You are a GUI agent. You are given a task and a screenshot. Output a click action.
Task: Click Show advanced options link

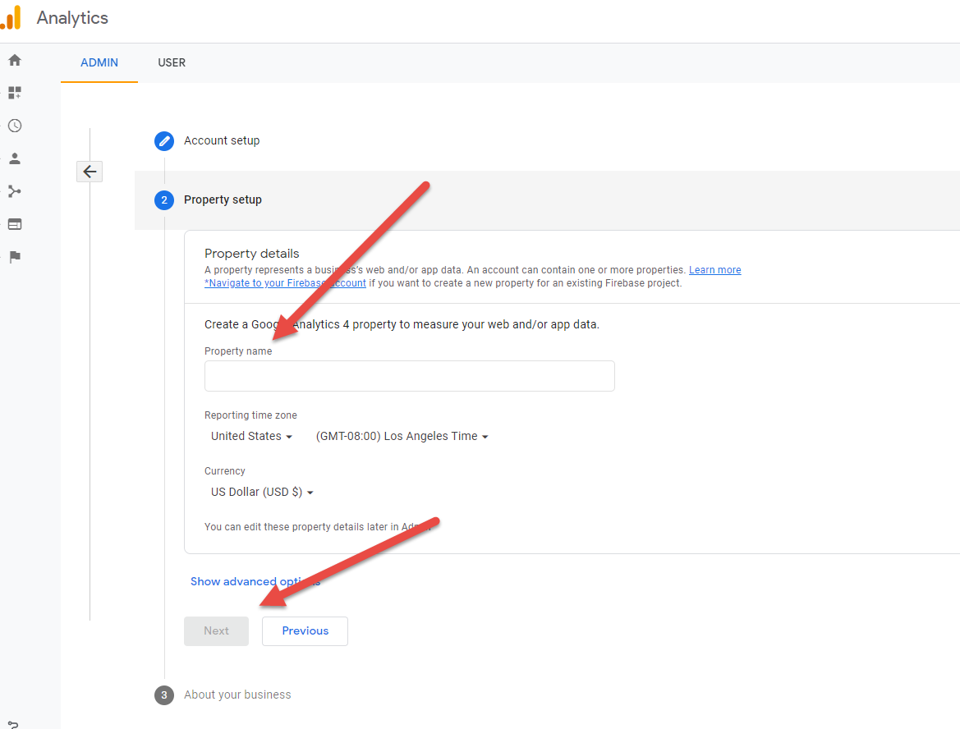click(x=255, y=581)
